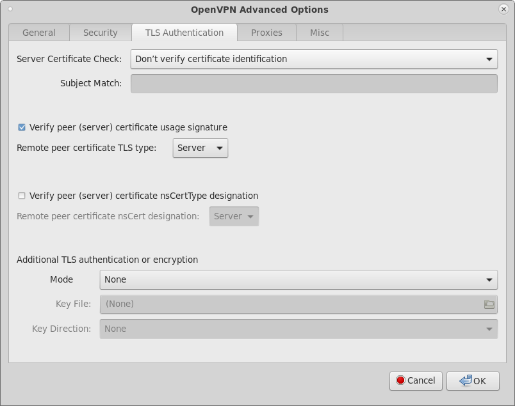Screen dimensions: 515x406
Task: Click the red stop icon on Cancel
Action: pyautogui.click(x=400, y=380)
